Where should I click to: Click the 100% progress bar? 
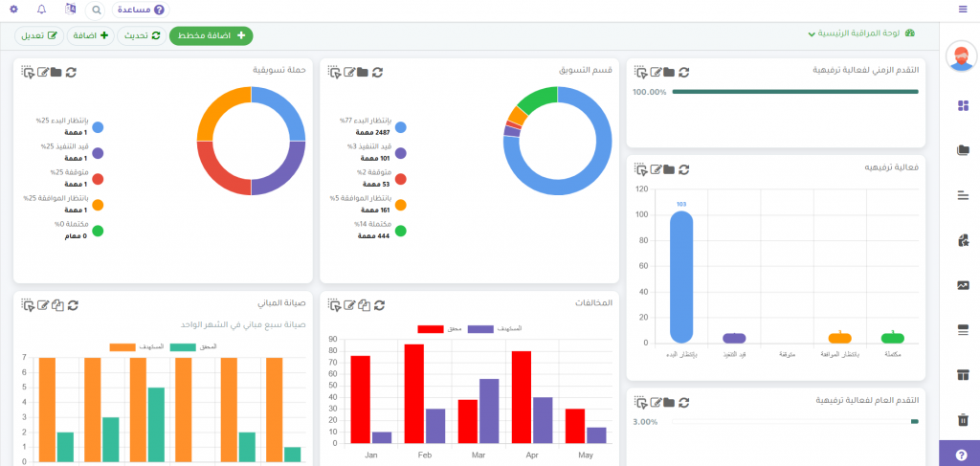click(794, 93)
